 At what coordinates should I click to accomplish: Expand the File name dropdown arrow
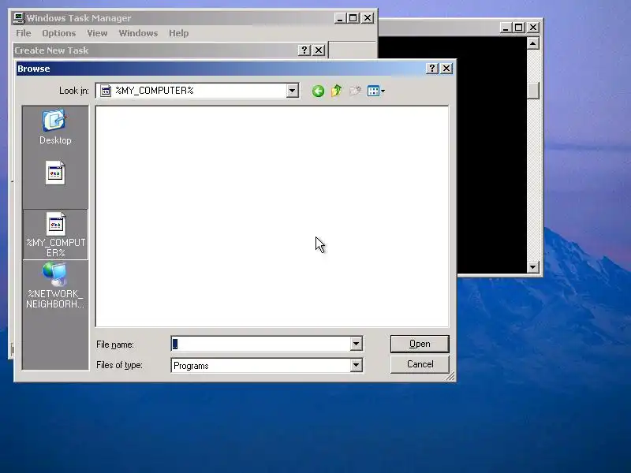pyautogui.click(x=357, y=344)
